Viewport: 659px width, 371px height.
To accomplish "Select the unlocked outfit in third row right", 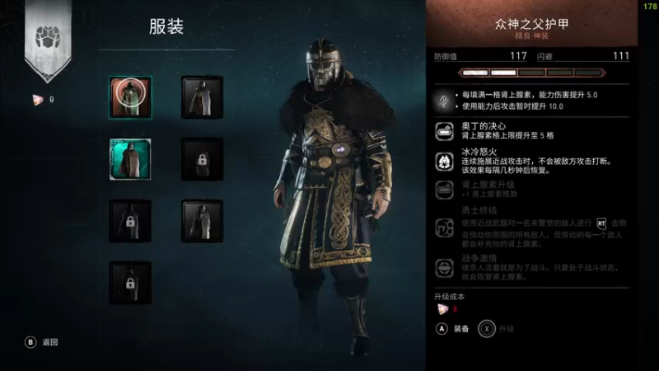I will 202,221.
